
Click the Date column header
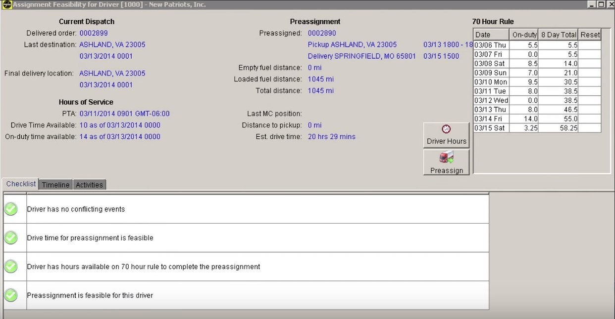[491, 35]
